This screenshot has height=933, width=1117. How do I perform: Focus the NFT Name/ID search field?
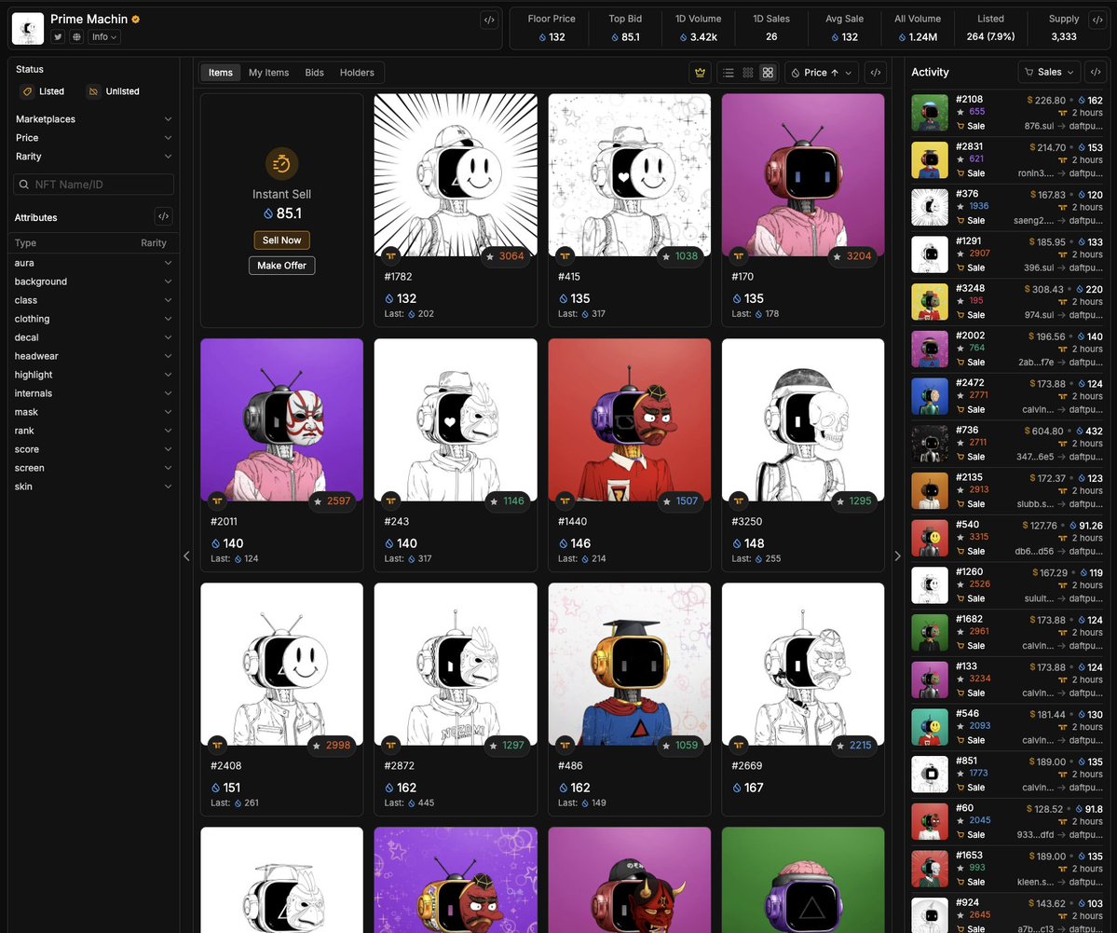point(93,184)
